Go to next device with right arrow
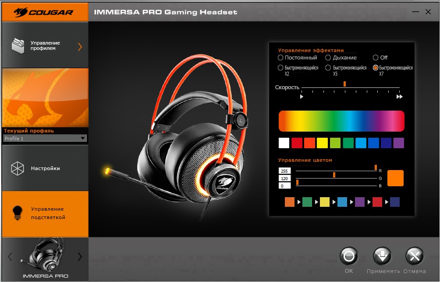The height and width of the screenshot is (282, 440). pos(80,257)
